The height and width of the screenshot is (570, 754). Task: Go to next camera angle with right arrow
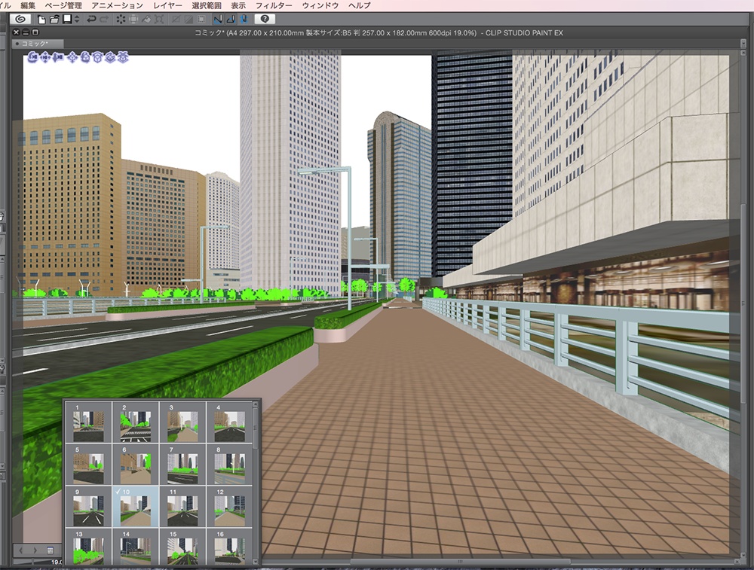click(35, 550)
